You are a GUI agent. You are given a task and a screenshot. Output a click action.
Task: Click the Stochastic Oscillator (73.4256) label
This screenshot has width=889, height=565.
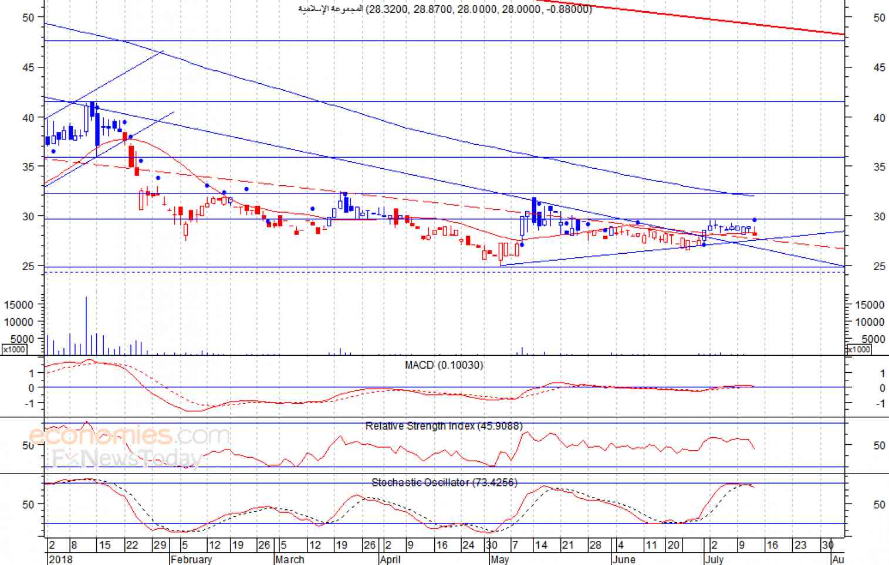tap(444, 482)
